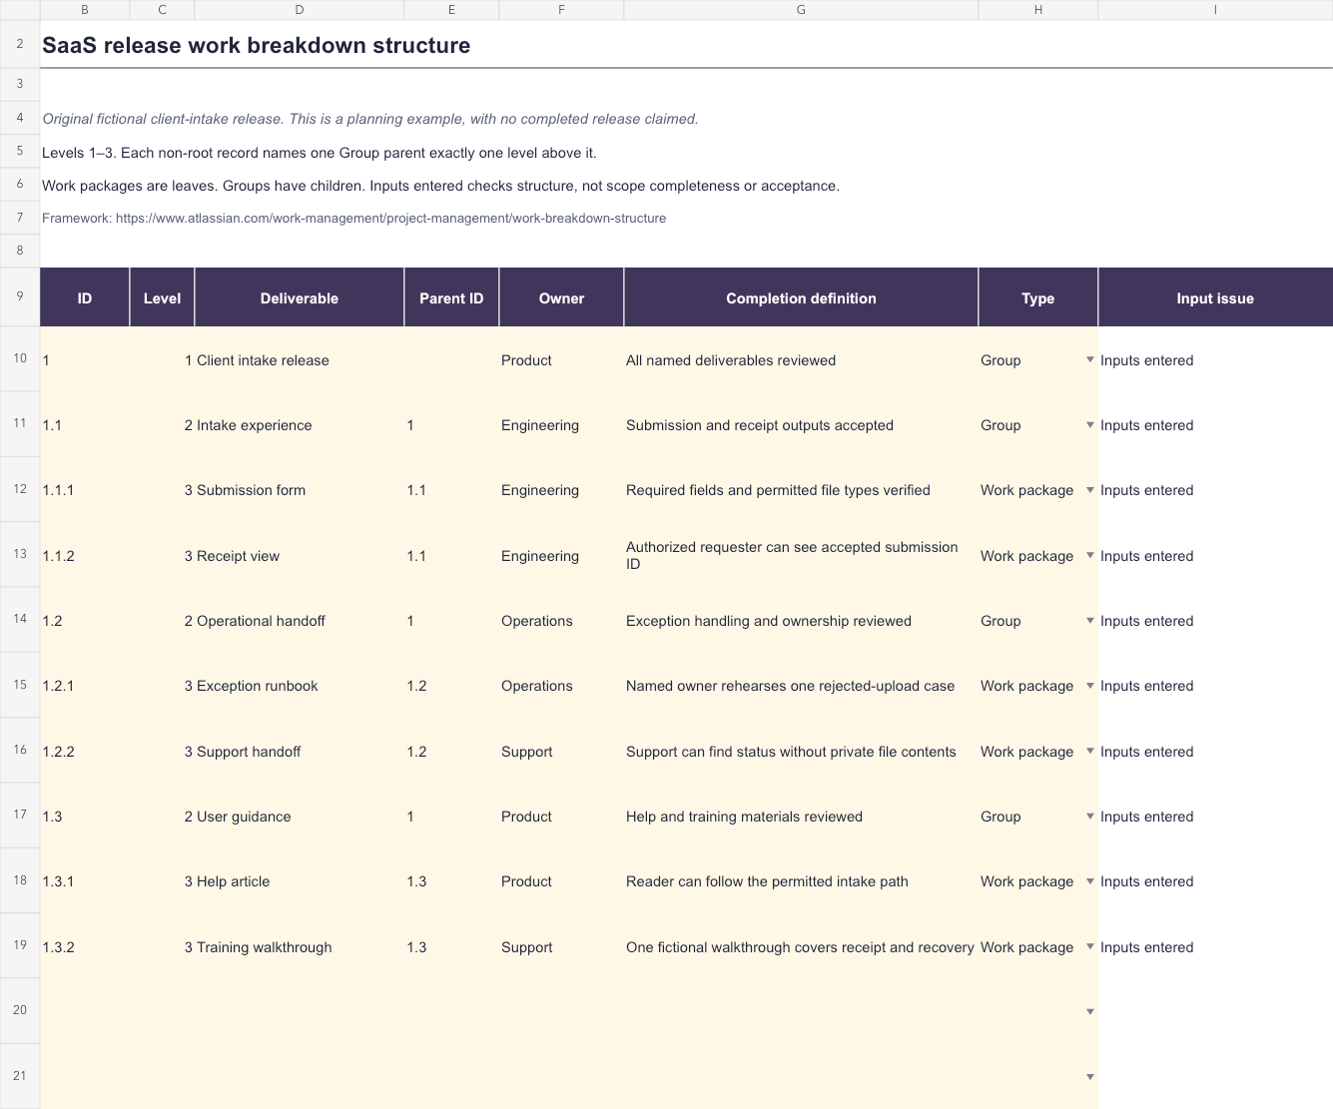Open Type dropdown for Operational handoff row
The image size is (1333, 1109).
1089,621
